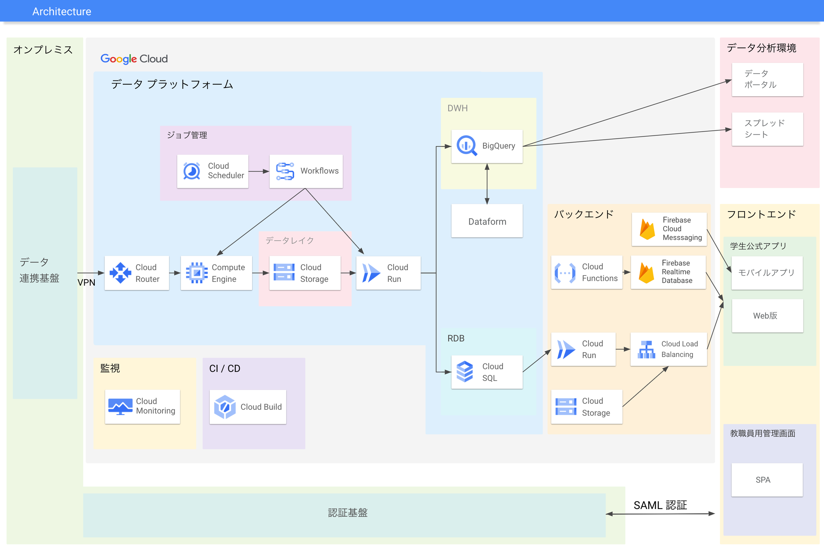Screen dimensions: 824x549
Task: Click the Cloud Load Balancing text label
Action: point(679,349)
